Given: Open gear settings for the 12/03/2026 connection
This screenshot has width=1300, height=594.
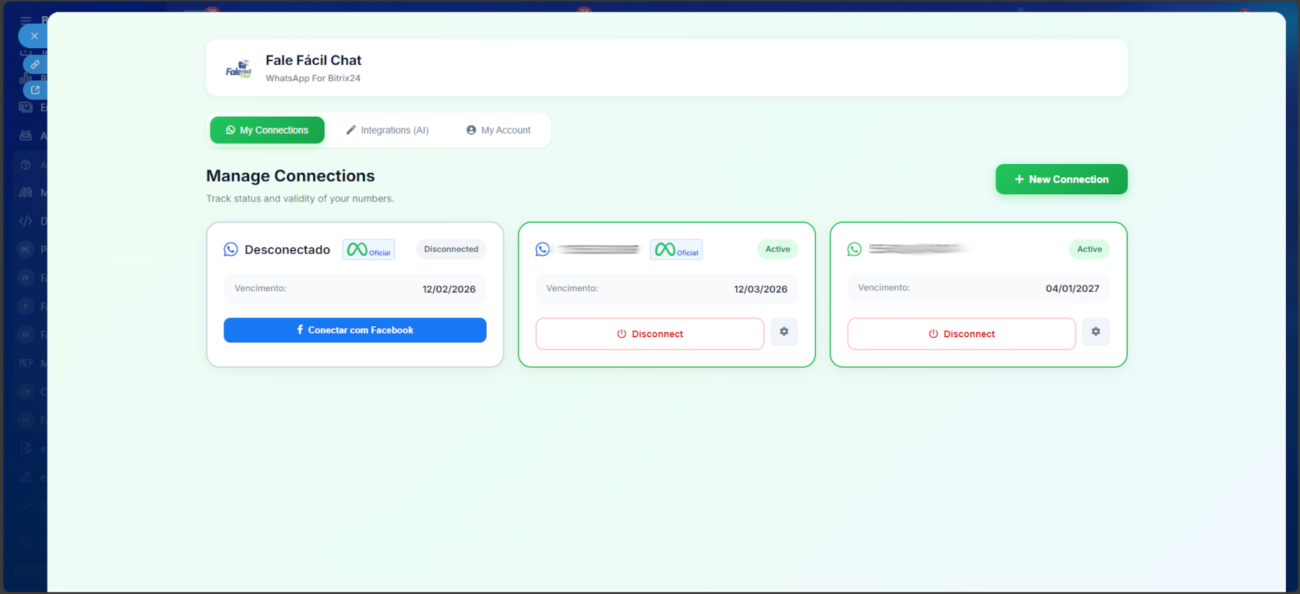Looking at the screenshot, I should click(784, 332).
